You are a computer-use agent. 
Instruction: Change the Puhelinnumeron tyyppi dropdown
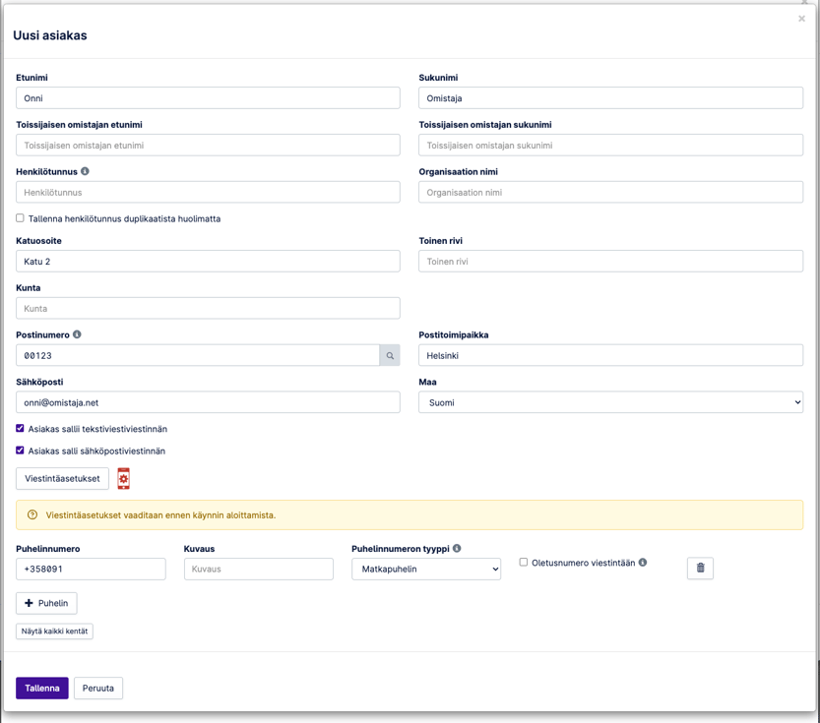point(425,568)
